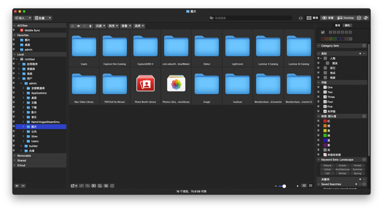The height and width of the screenshot is (211, 383).
Task: Select the 整理 organize tab
Action: (337, 25)
